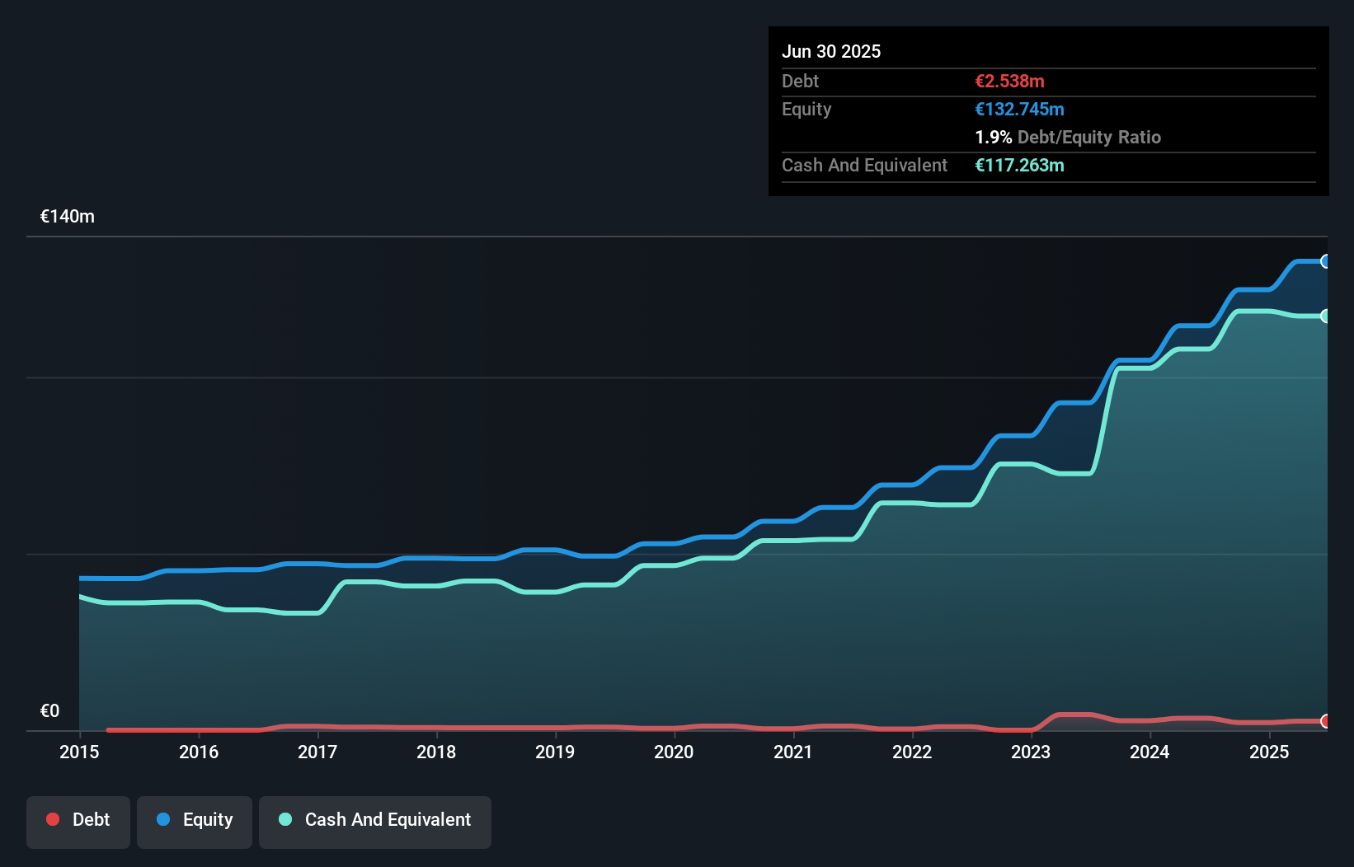Click the teal Cash endpoint marker on the chart

pos(1325,316)
